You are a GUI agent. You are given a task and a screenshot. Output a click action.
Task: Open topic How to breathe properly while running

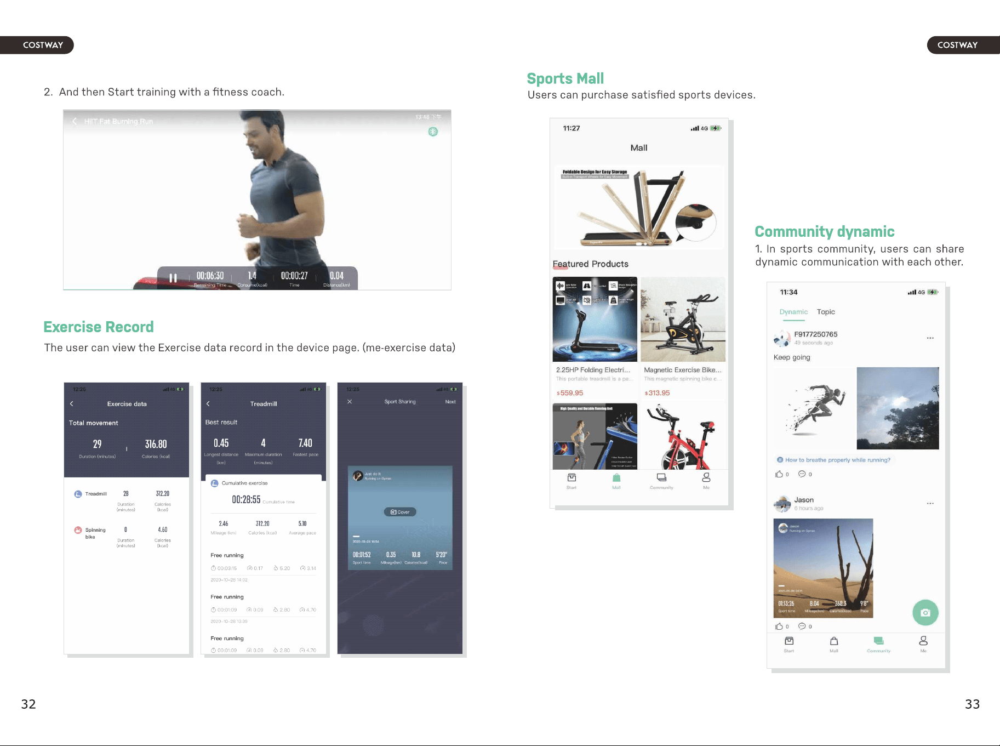pyautogui.click(x=834, y=460)
